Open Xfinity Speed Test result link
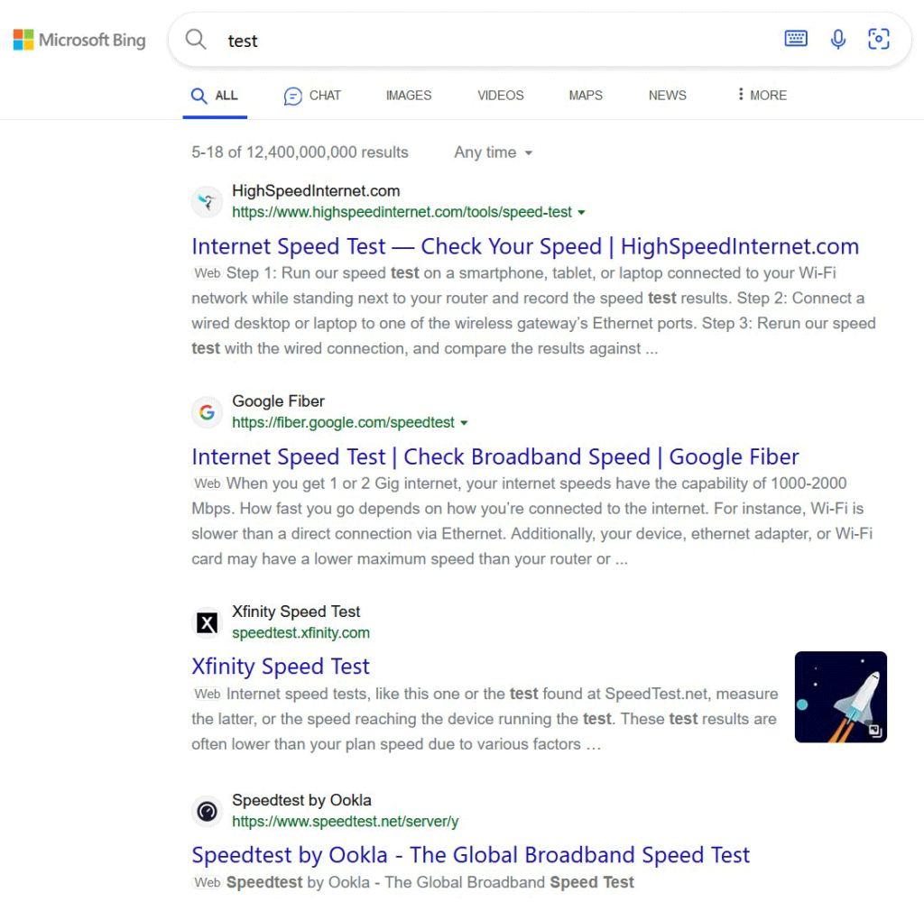The image size is (924, 902). [x=281, y=667]
